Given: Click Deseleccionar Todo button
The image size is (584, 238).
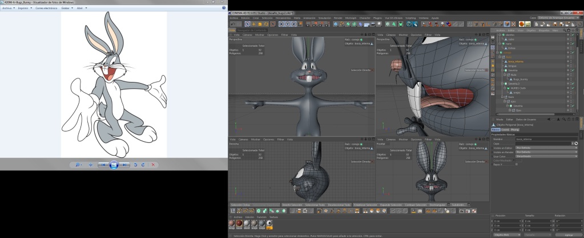Looking at the screenshot, I should (x=339, y=205).
